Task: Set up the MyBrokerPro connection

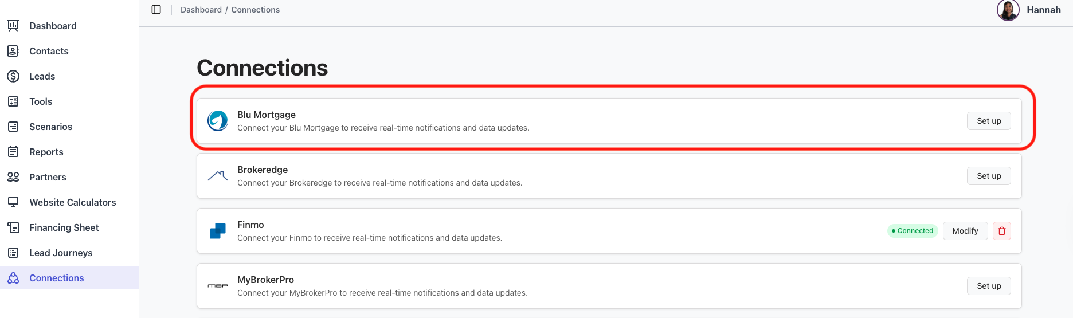Action: pyautogui.click(x=989, y=286)
